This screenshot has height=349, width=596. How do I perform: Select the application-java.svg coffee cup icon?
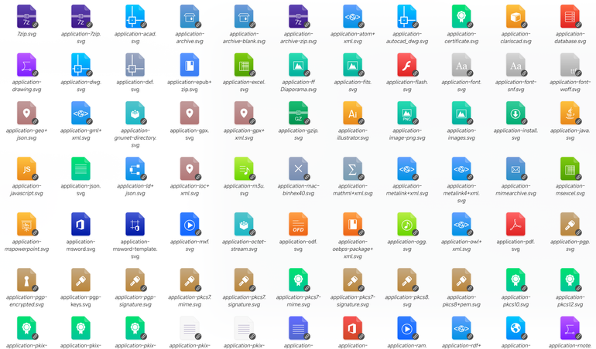tap(570, 113)
